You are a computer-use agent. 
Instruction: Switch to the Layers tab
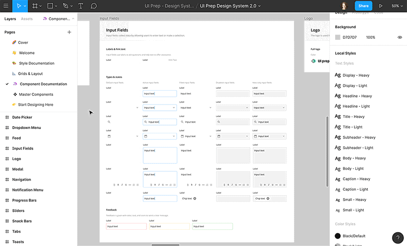10,19
